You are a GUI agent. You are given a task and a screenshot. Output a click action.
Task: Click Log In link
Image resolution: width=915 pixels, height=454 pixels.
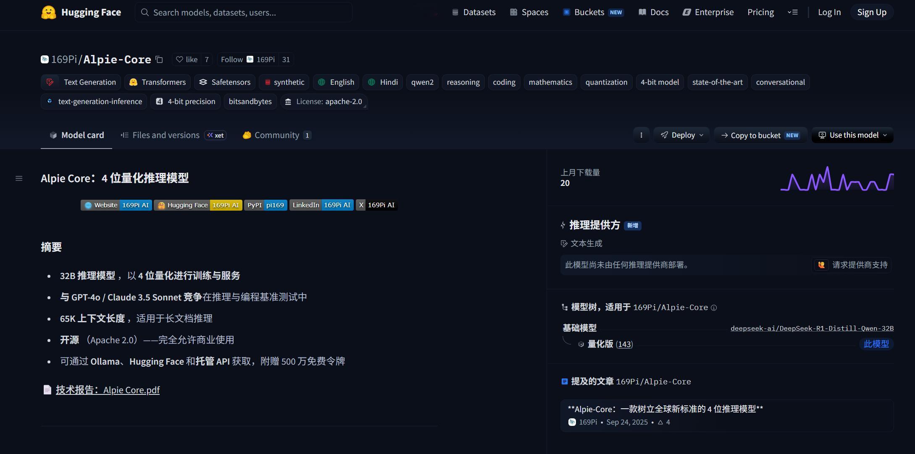(x=829, y=12)
